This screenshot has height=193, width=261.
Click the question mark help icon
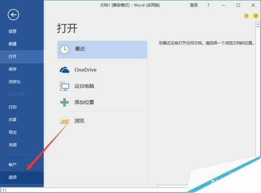tap(208, 5)
